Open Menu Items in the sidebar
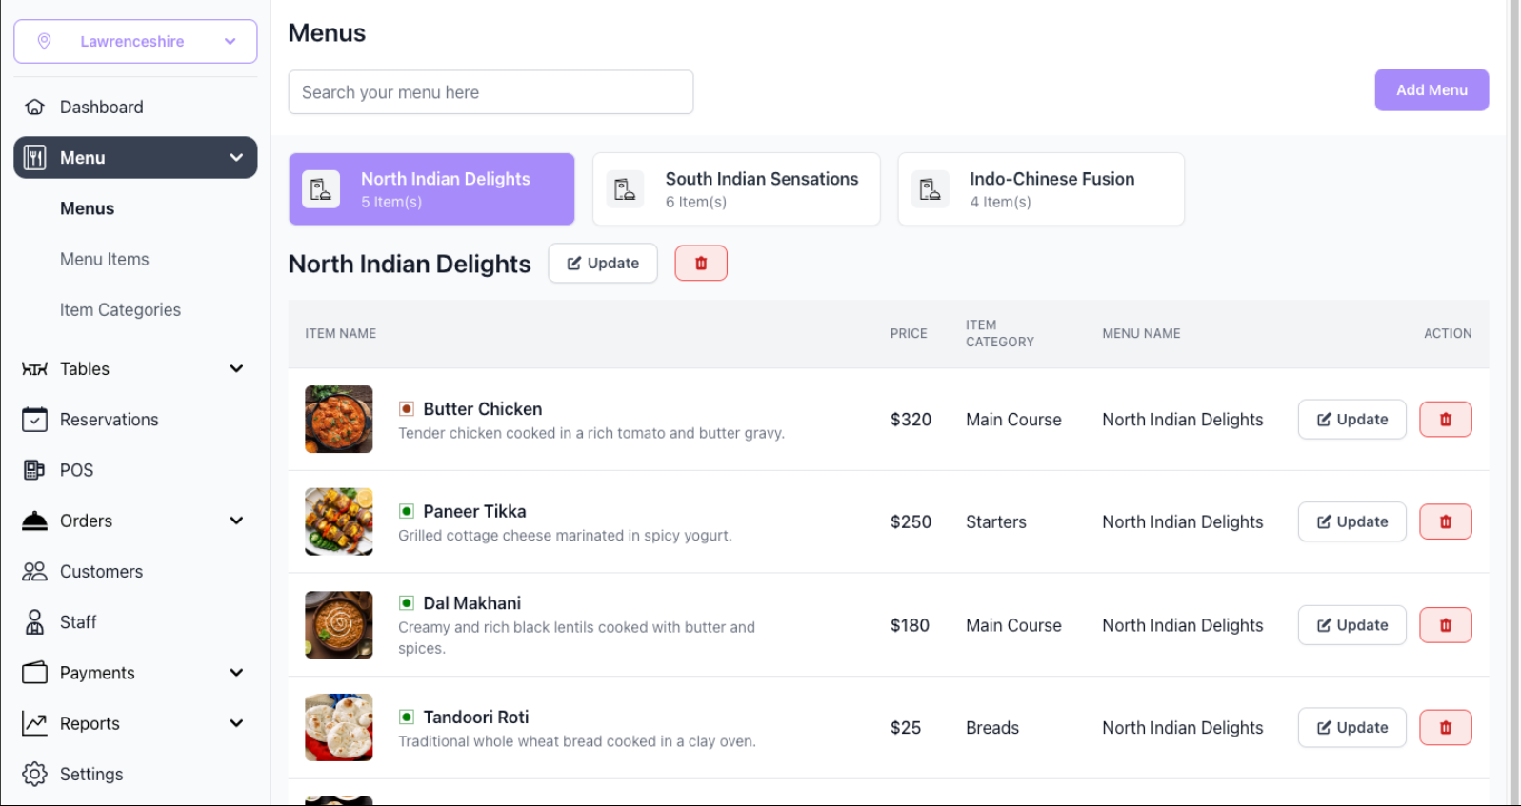 tap(105, 259)
